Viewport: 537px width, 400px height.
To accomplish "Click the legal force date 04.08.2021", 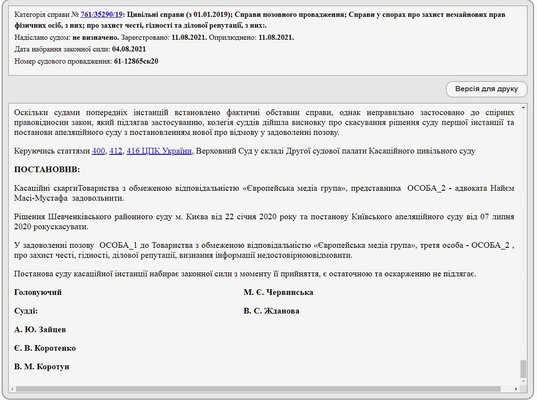I will [129, 49].
